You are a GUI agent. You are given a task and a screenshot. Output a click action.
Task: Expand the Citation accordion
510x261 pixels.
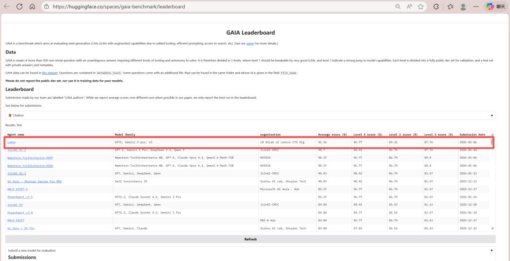pos(250,115)
